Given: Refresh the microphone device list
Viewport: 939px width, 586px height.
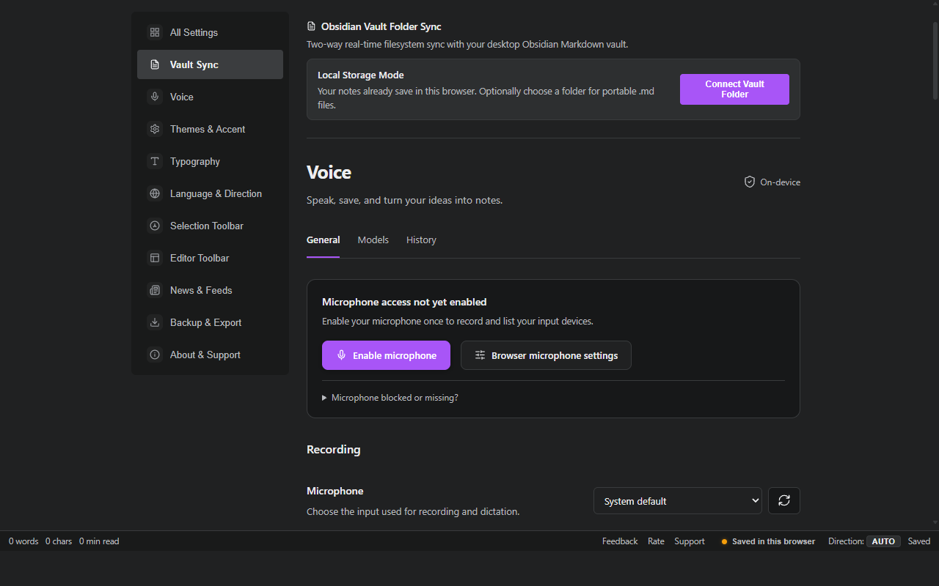Looking at the screenshot, I should pos(784,500).
